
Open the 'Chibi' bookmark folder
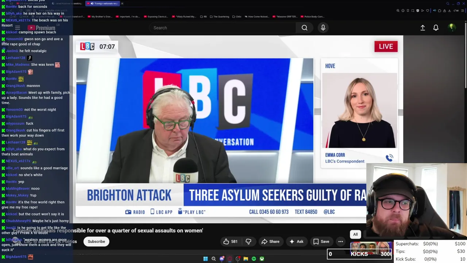[x=236, y=16]
